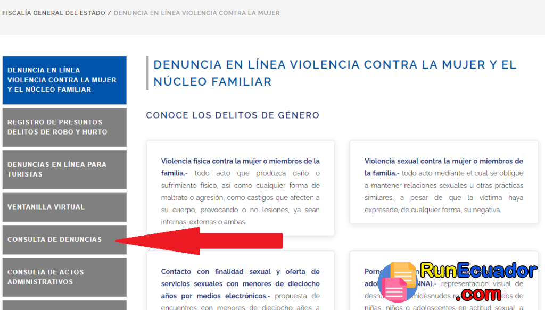This screenshot has height=310, width=545.
Task: Select the Violencia física contra la mujer card
Action: [x=241, y=188]
